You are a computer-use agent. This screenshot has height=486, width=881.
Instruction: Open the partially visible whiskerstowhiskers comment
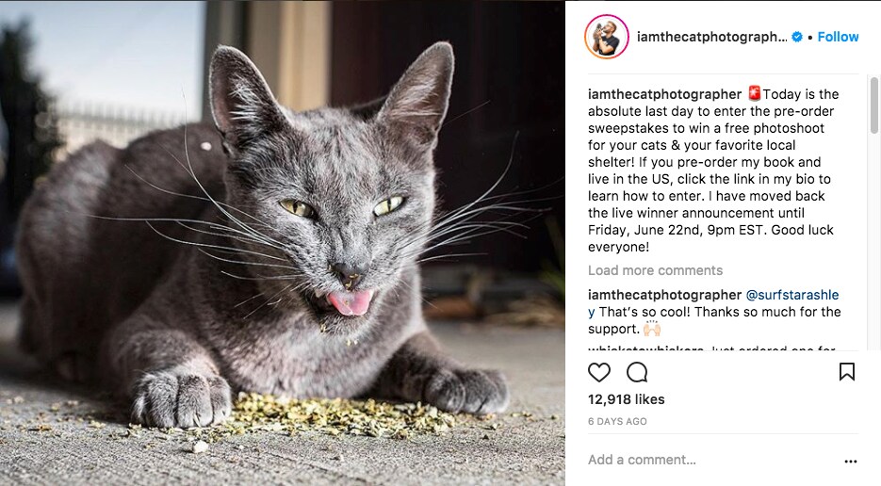click(711, 348)
